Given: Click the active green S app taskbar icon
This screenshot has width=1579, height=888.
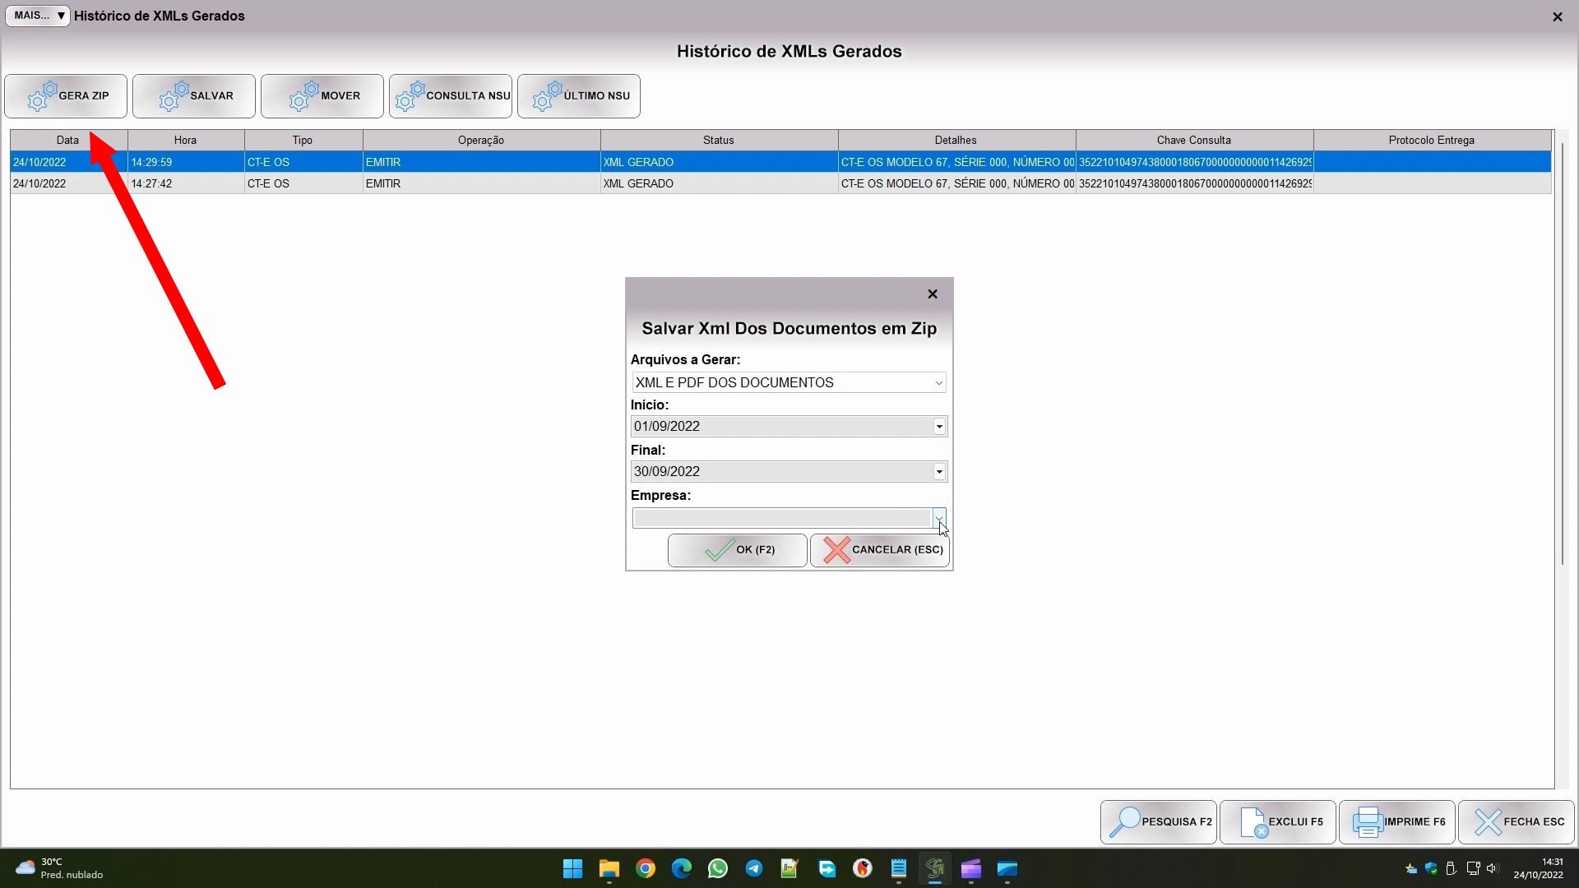Looking at the screenshot, I should pyautogui.click(x=935, y=869).
